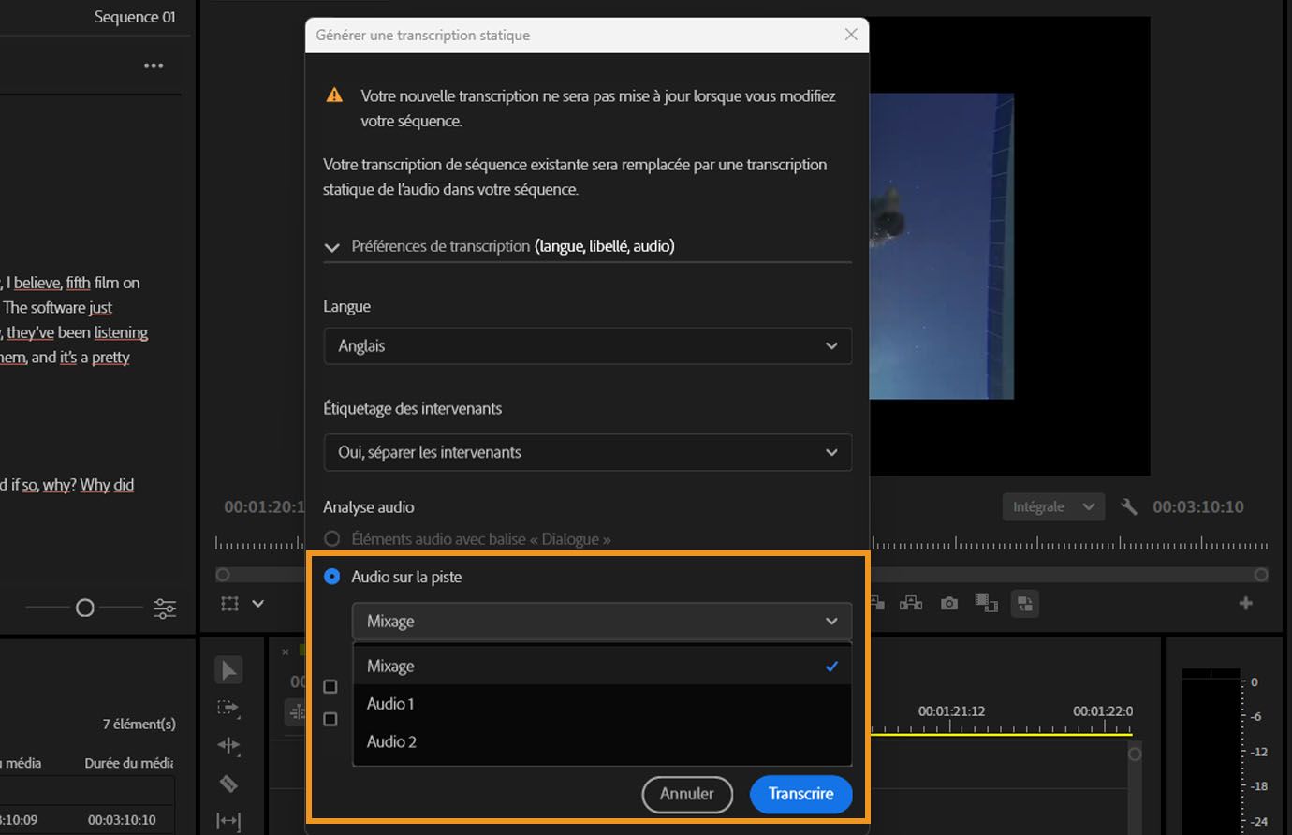Collapse the Préférences de transcription section
This screenshot has width=1292, height=835.
pyautogui.click(x=331, y=246)
